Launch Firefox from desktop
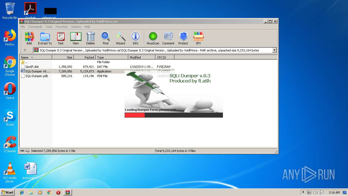The width and height of the screenshot is (348, 196). 10,38
